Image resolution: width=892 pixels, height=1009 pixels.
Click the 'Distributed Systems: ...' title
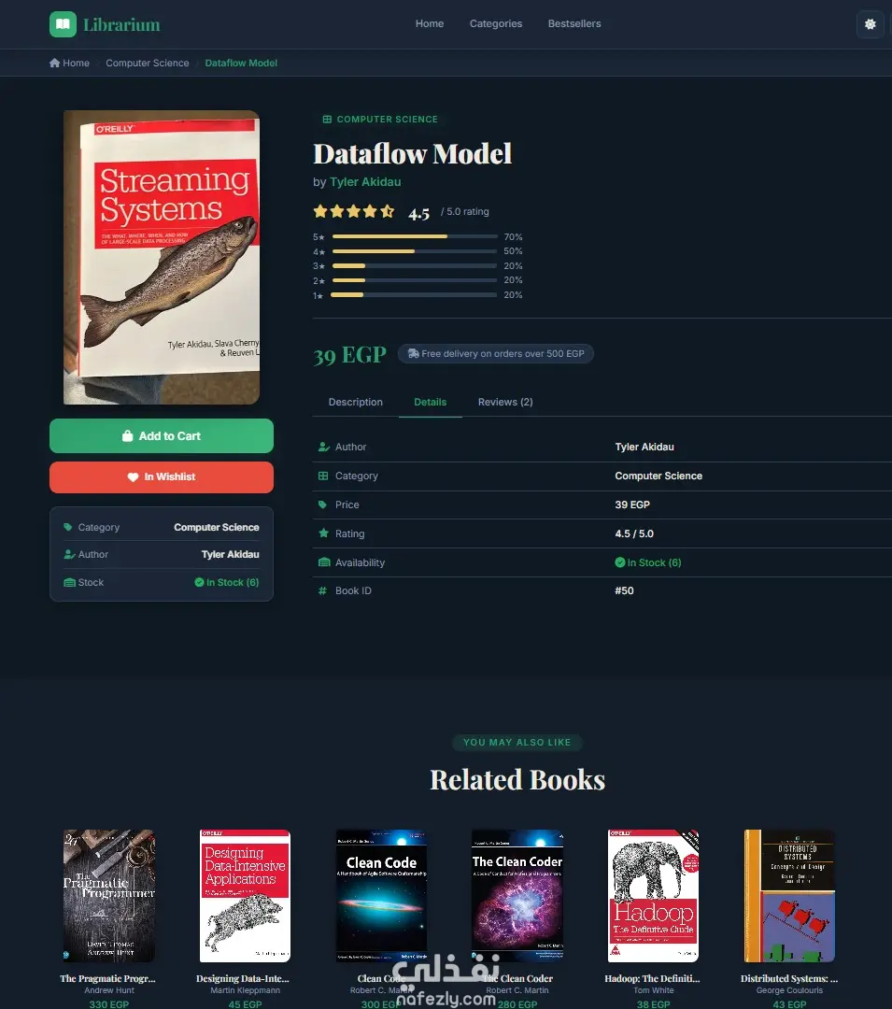(x=789, y=979)
